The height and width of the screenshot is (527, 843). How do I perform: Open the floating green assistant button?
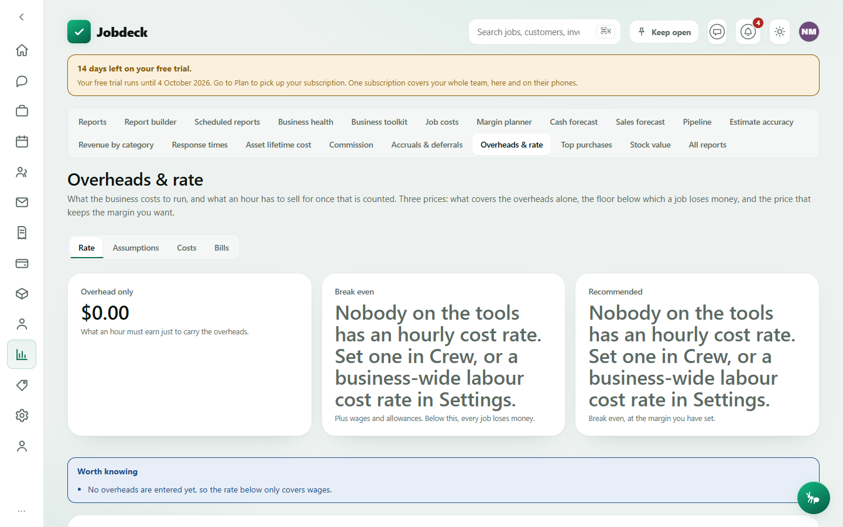click(x=813, y=498)
